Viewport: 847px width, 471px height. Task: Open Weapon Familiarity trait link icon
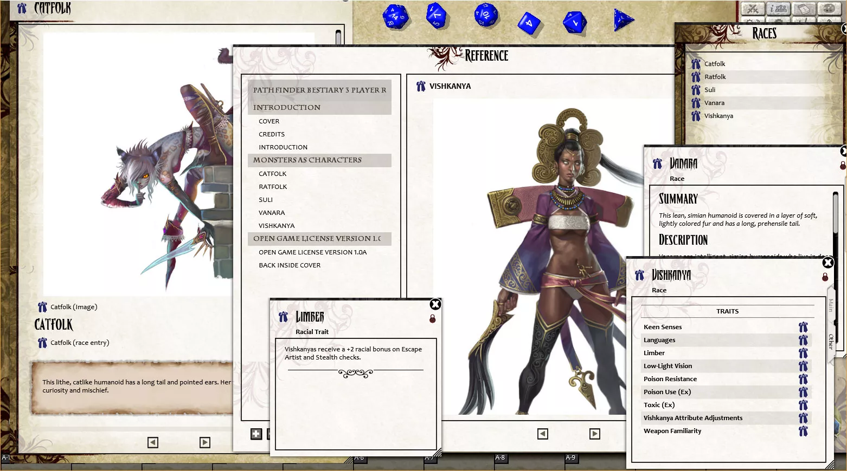(803, 431)
